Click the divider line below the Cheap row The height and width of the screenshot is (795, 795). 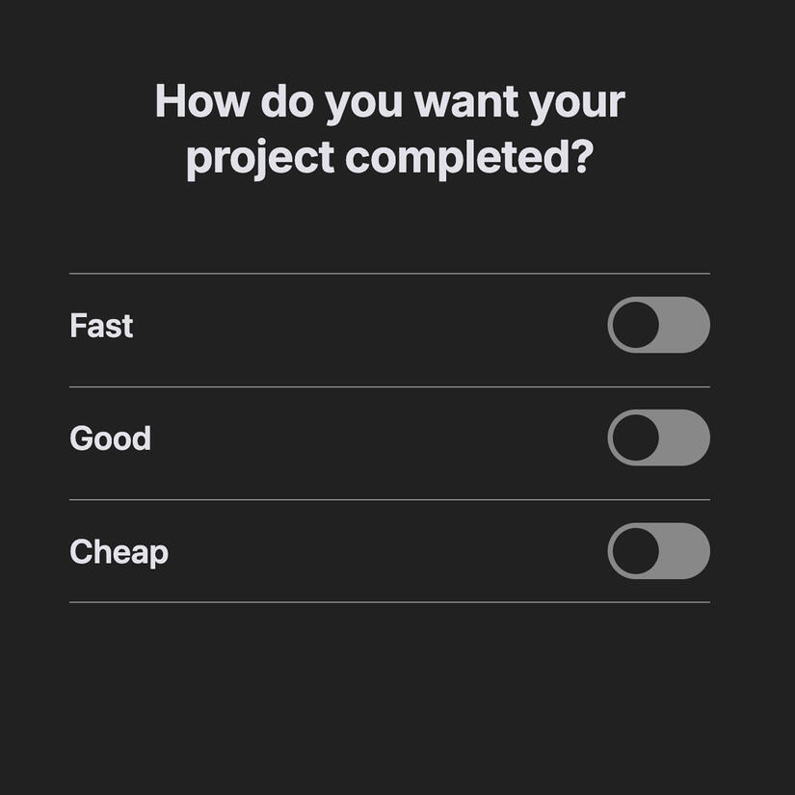(x=389, y=602)
